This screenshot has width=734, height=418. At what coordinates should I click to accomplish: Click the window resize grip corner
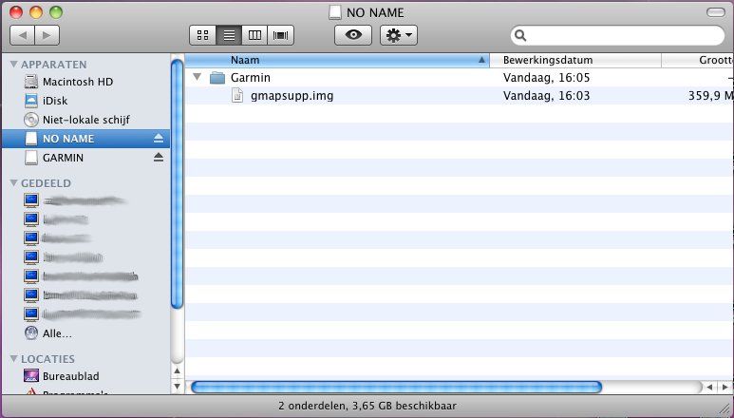click(726, 410)
